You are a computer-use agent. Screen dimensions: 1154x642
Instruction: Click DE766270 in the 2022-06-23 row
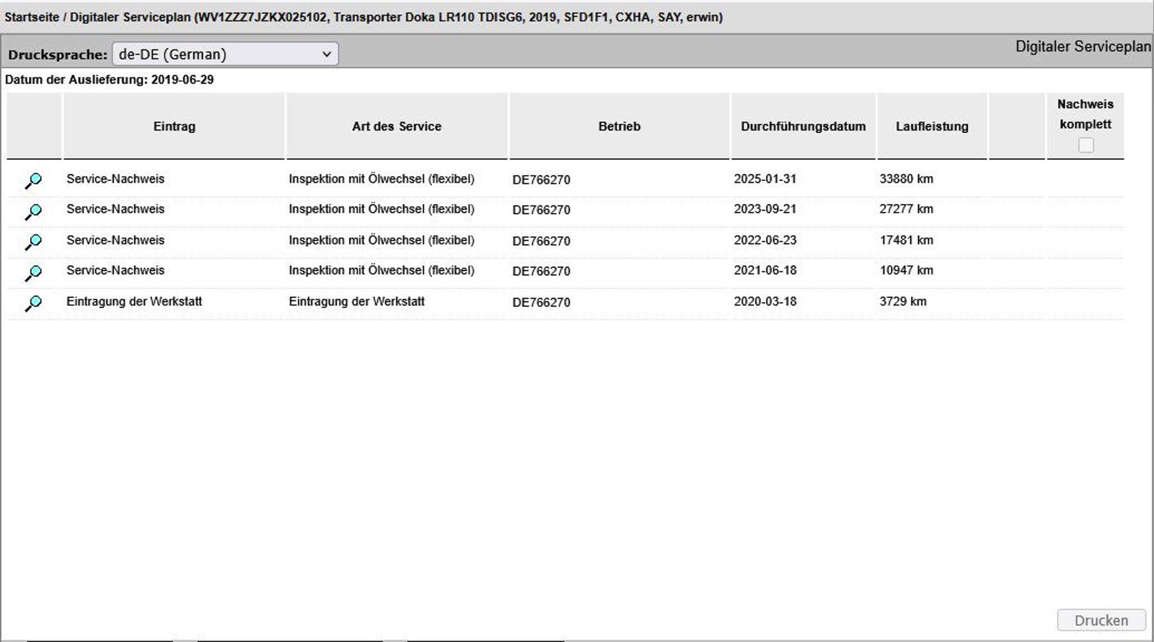click(541, 241)
